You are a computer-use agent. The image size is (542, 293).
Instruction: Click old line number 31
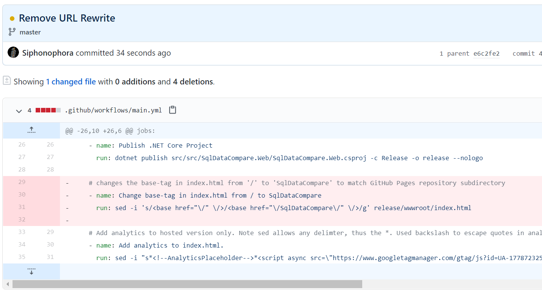tap(22, 207)
